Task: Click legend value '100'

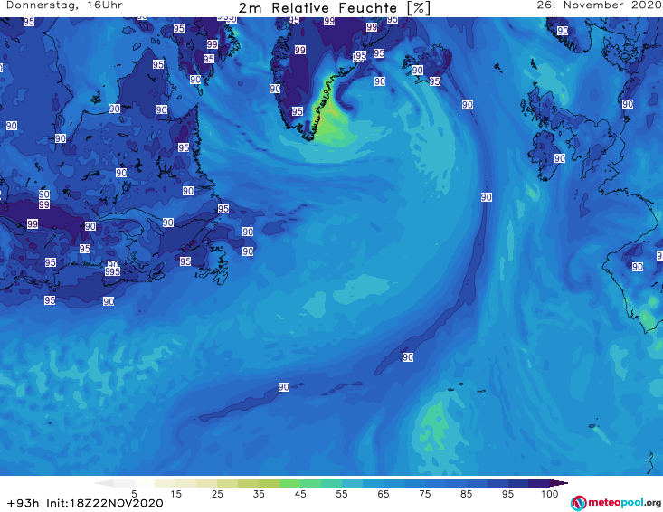Action: pos(550,494)
